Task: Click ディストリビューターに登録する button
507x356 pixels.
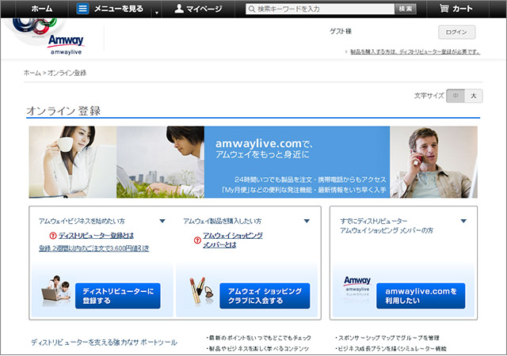Action: pos(118,296)
